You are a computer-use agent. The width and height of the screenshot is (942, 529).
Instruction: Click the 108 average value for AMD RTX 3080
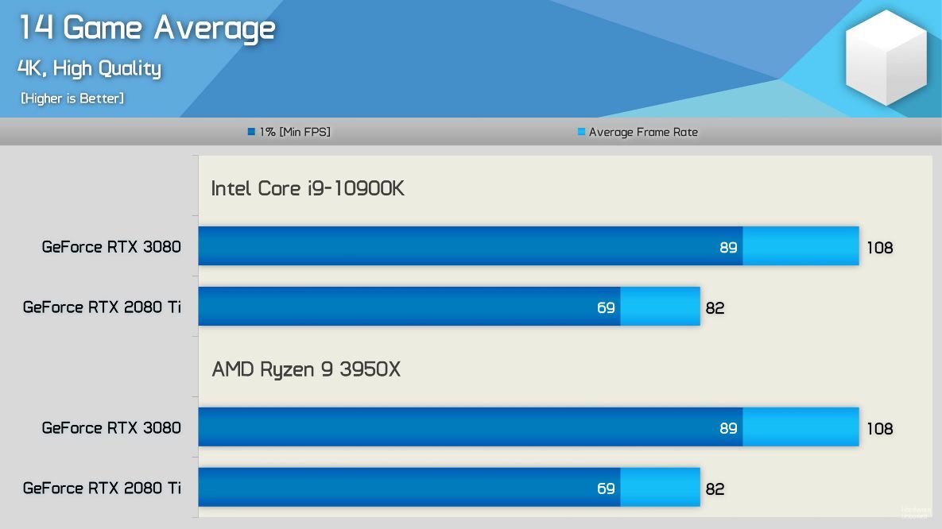click(879, 429)
